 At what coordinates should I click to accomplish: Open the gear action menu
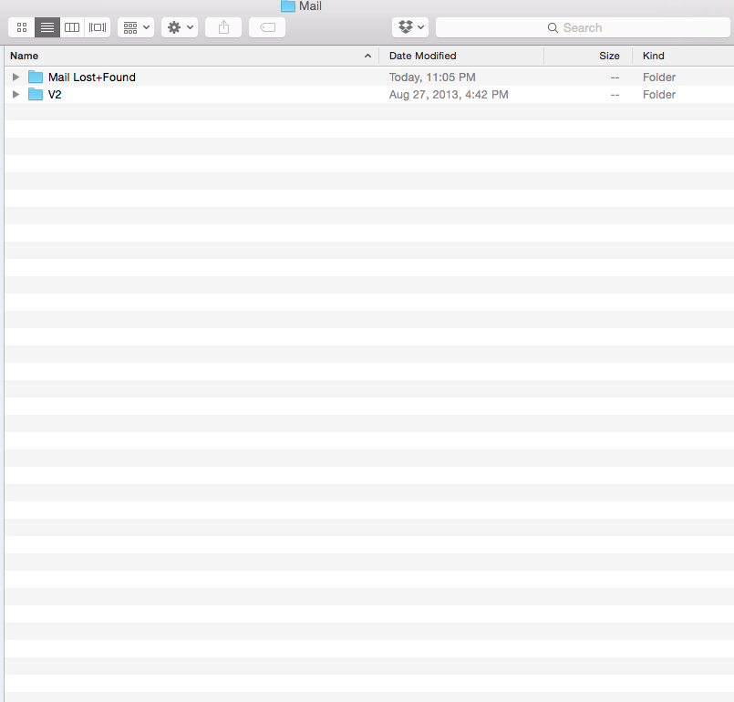[x=180, y=27]
